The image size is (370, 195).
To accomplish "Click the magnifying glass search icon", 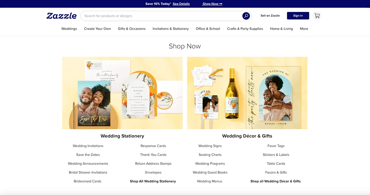I will tap(246, 16).
